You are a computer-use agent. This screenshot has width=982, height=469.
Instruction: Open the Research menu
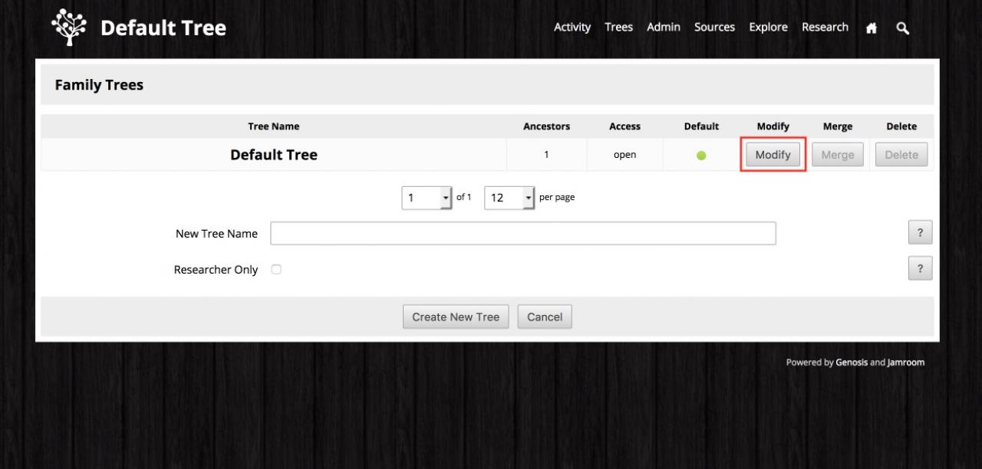825,28
